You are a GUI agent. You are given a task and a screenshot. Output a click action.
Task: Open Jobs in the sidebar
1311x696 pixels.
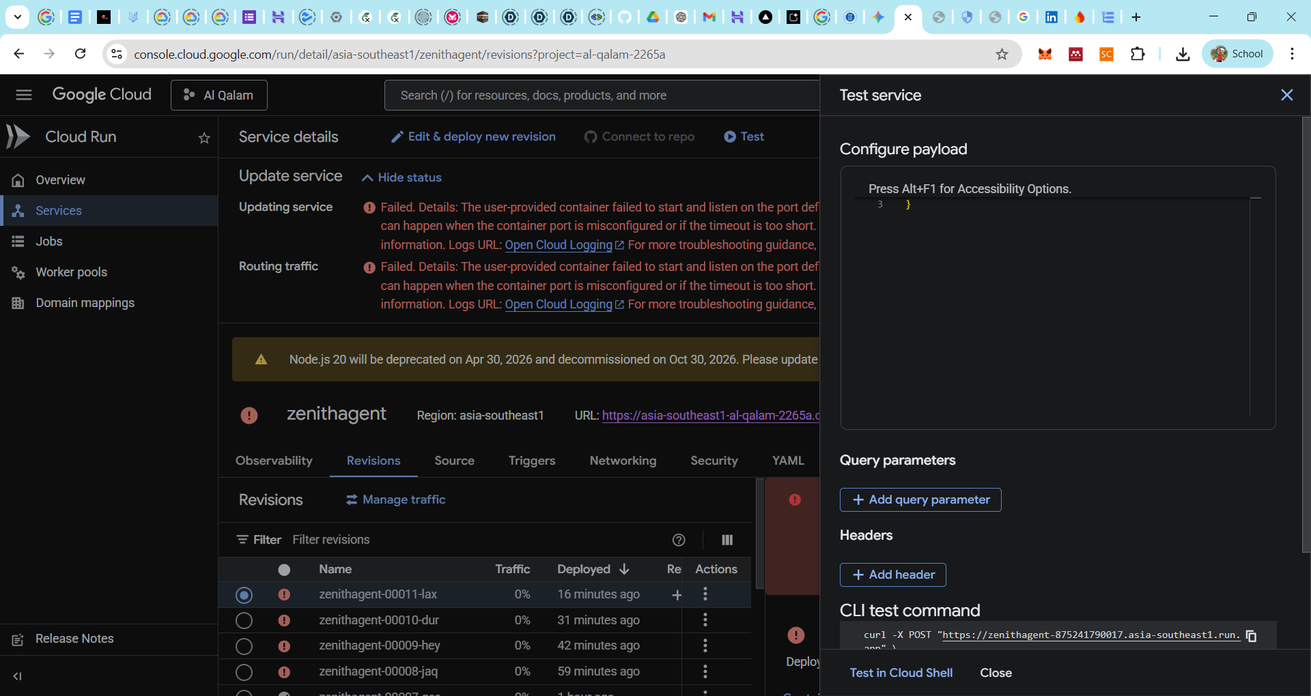[109, 242]
